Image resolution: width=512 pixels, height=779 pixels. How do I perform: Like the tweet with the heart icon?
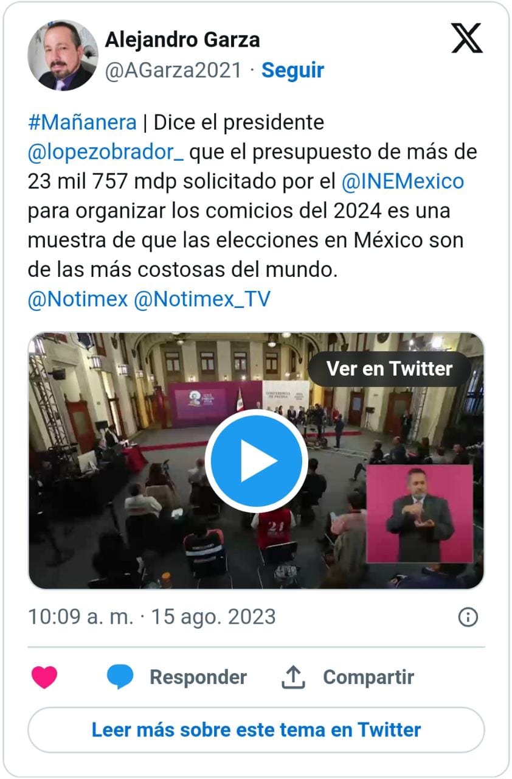tap(44, 677)
